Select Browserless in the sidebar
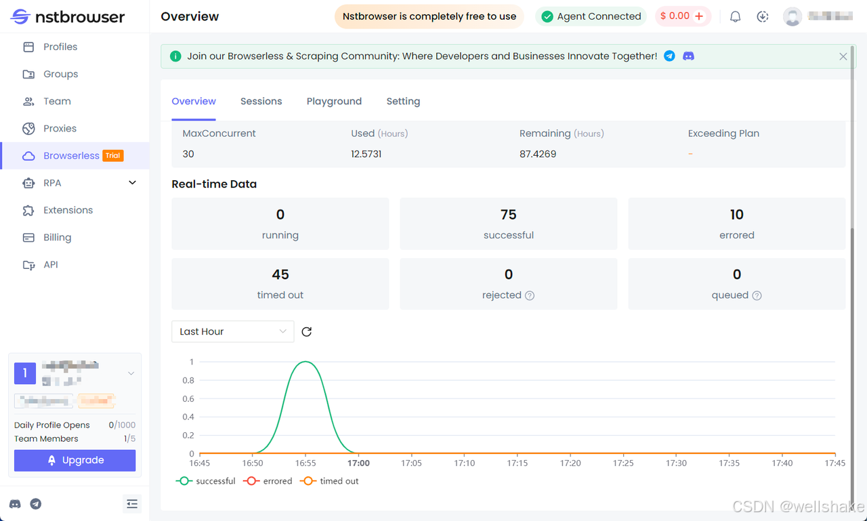 click(x=75, y=156)
